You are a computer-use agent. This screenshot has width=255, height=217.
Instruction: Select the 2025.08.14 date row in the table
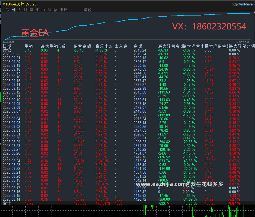(x=11, y=200)
